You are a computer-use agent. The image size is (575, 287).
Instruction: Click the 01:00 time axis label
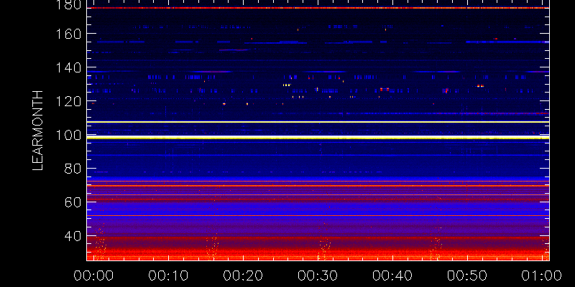click(x=542, y=276)
